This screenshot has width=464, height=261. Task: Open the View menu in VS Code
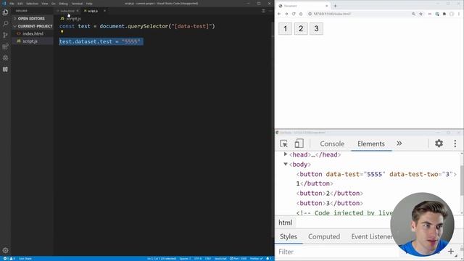click(45, 4)
